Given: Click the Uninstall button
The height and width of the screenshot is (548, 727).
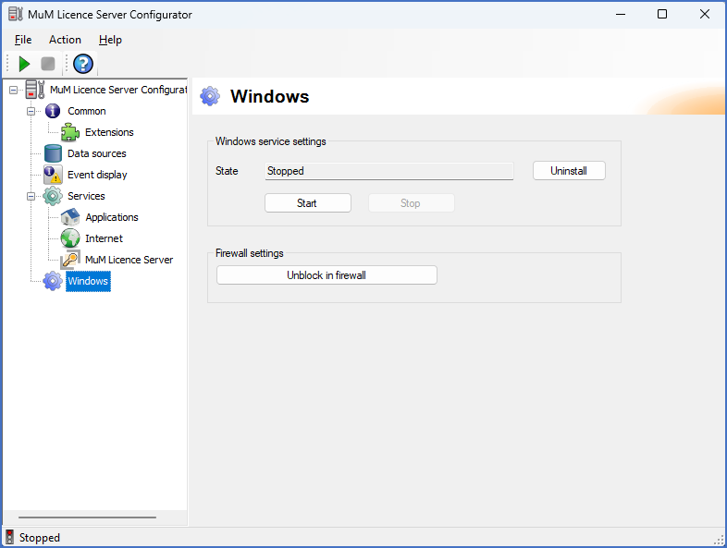Looking at the screenshot, I should click(569, 171).
